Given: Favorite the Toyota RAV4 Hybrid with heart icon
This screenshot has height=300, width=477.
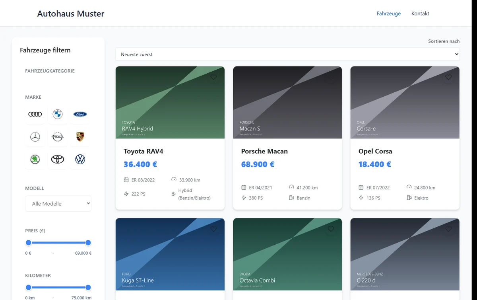Looking at the screenshot, I should [213, 77].
